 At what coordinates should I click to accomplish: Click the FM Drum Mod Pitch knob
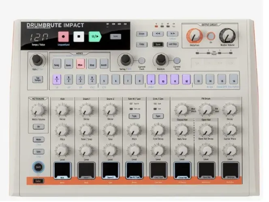(182, 110)
